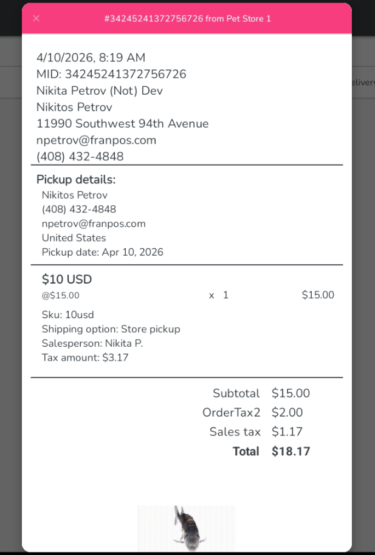Click the receipt date and time line
The image size is (375, 555).
(91, 58)
